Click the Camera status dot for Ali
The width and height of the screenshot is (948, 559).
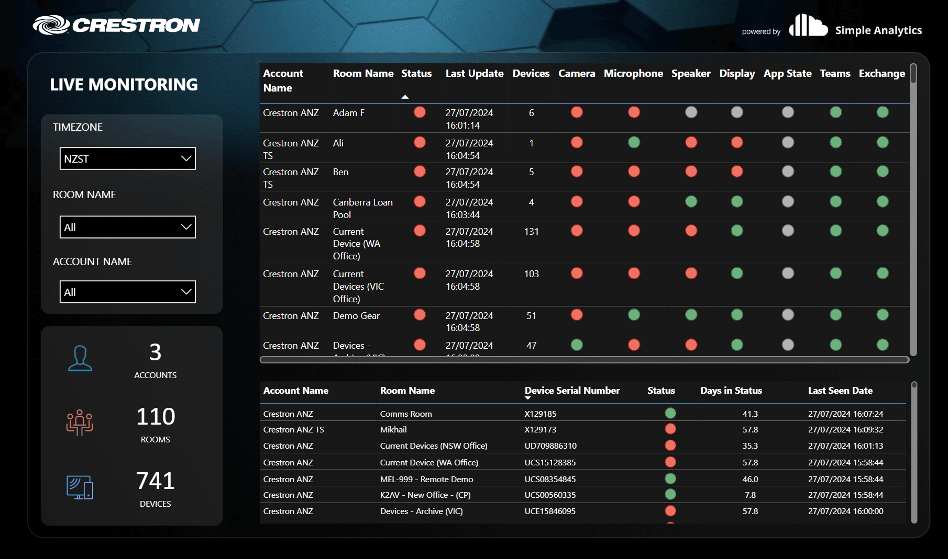pyautogui.click(x=577, y=142)
